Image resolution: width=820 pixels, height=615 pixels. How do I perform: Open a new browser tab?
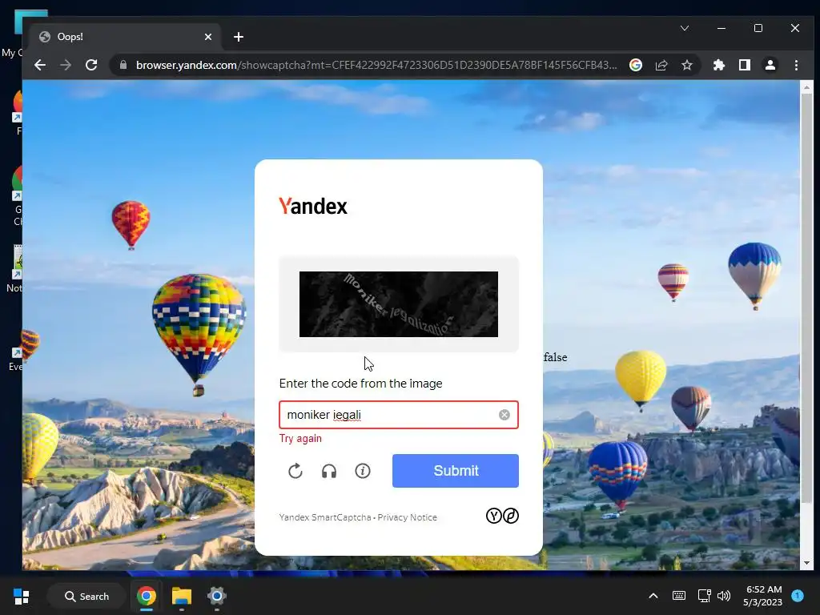click(239, 37)
